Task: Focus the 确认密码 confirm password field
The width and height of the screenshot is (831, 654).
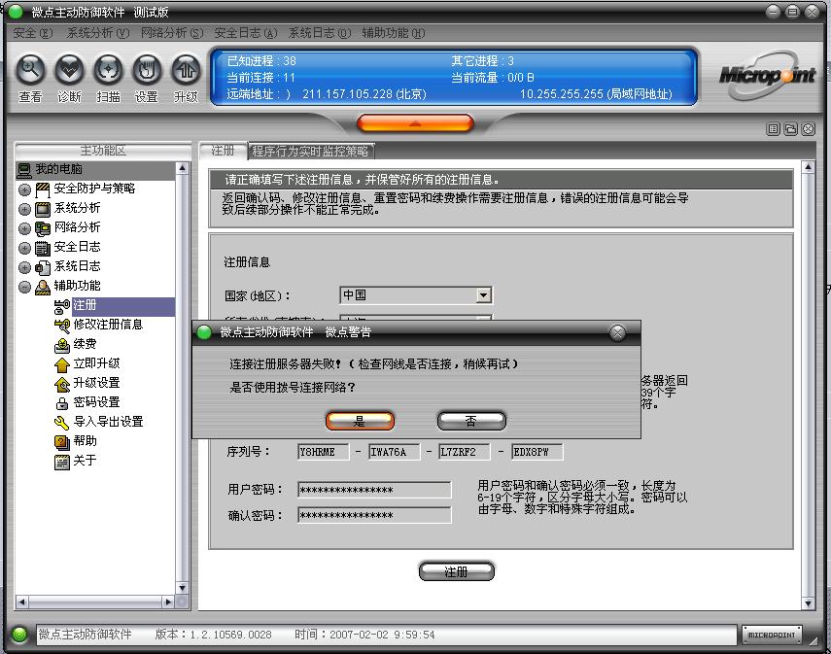Action: click(374, 515)
